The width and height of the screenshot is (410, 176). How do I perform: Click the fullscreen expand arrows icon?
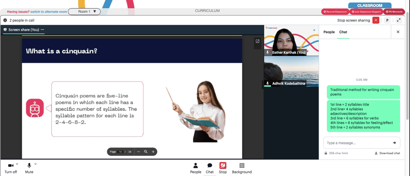coord(399,20)
